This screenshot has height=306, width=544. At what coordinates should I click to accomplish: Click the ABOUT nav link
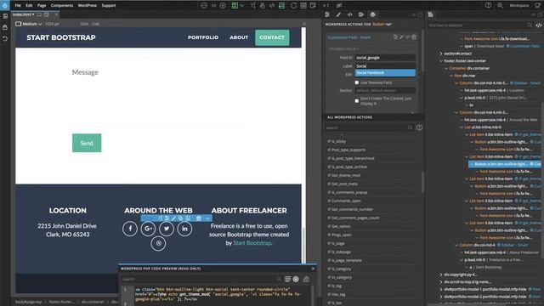[x=239, y=37]
